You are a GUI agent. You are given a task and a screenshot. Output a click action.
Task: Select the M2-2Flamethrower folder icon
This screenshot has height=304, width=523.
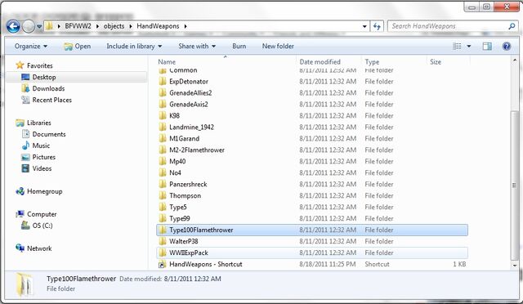tap(163, 150)
